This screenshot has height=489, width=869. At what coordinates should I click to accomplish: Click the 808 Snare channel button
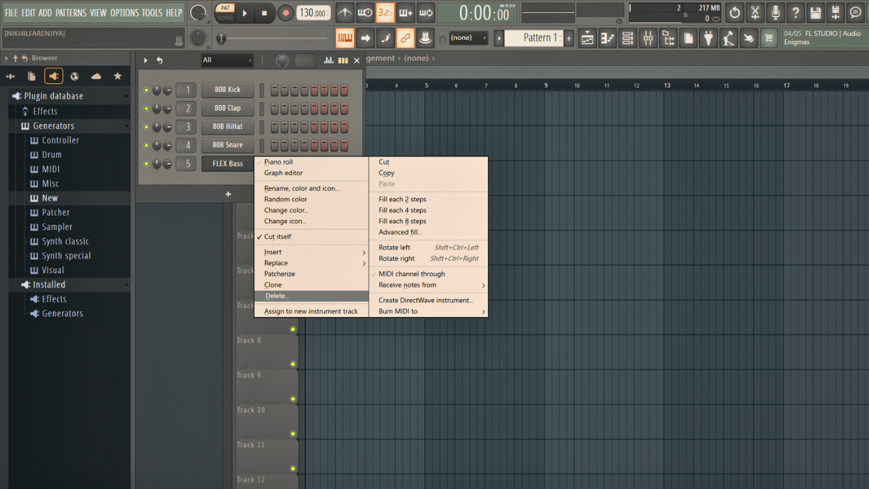[x=227, y=145]
